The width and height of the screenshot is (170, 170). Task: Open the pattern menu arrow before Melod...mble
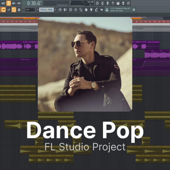point(38,10)
